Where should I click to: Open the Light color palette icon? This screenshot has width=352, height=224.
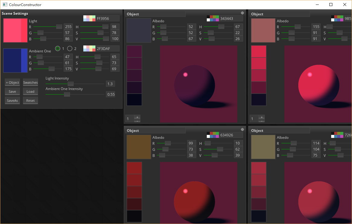pos(89,18)
